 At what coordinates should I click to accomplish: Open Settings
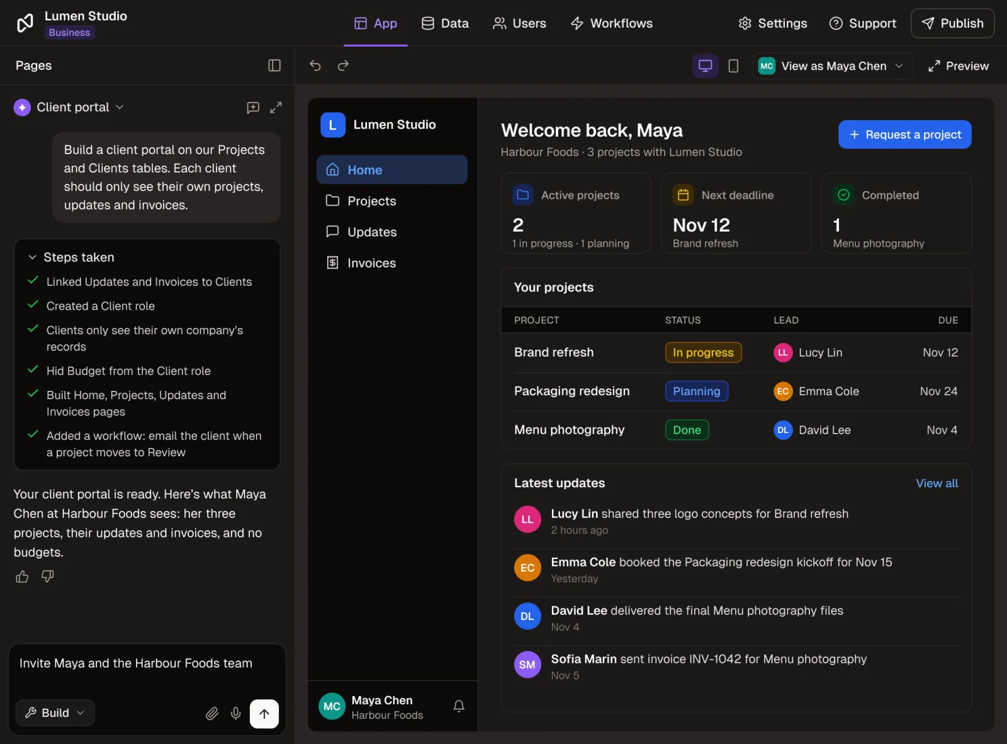(x=773, y=23)
